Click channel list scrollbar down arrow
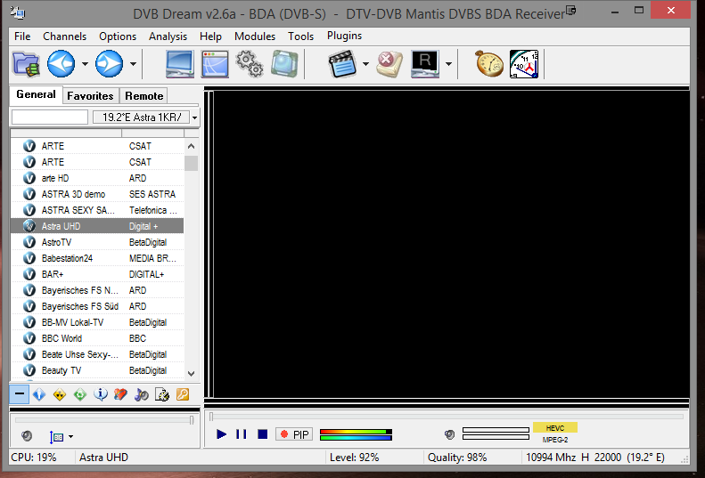Viewport: 705px width, 478px height. coord(191,373)
